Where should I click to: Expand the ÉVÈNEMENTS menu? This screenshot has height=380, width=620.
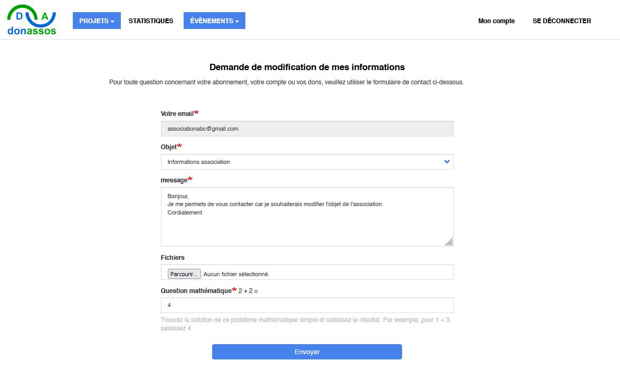214,21
